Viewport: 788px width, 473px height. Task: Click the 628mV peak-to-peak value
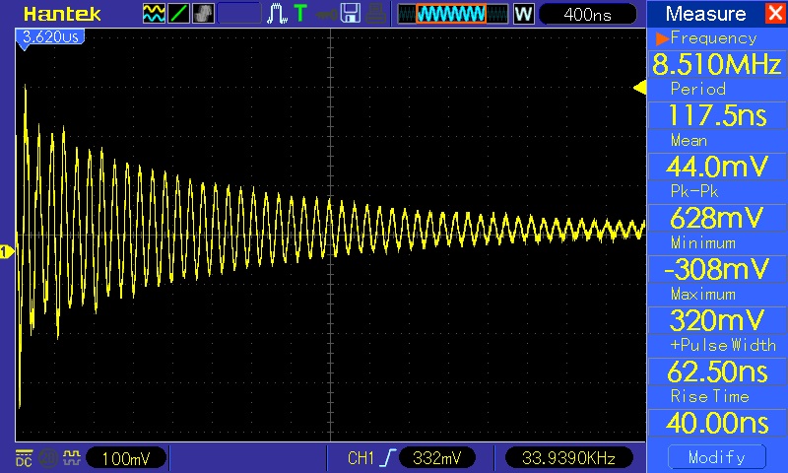[x=717, y=218]
